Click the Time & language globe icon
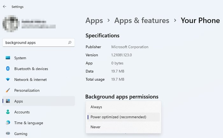Viewport: 223px width, 138px height. [x=8, y=123]
